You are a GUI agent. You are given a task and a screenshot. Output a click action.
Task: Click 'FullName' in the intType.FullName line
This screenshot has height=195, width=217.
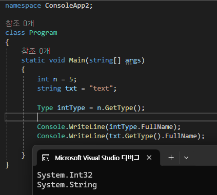tap(157, 127)
